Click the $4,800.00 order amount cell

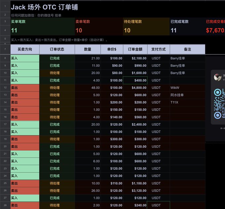click(135, 87)
